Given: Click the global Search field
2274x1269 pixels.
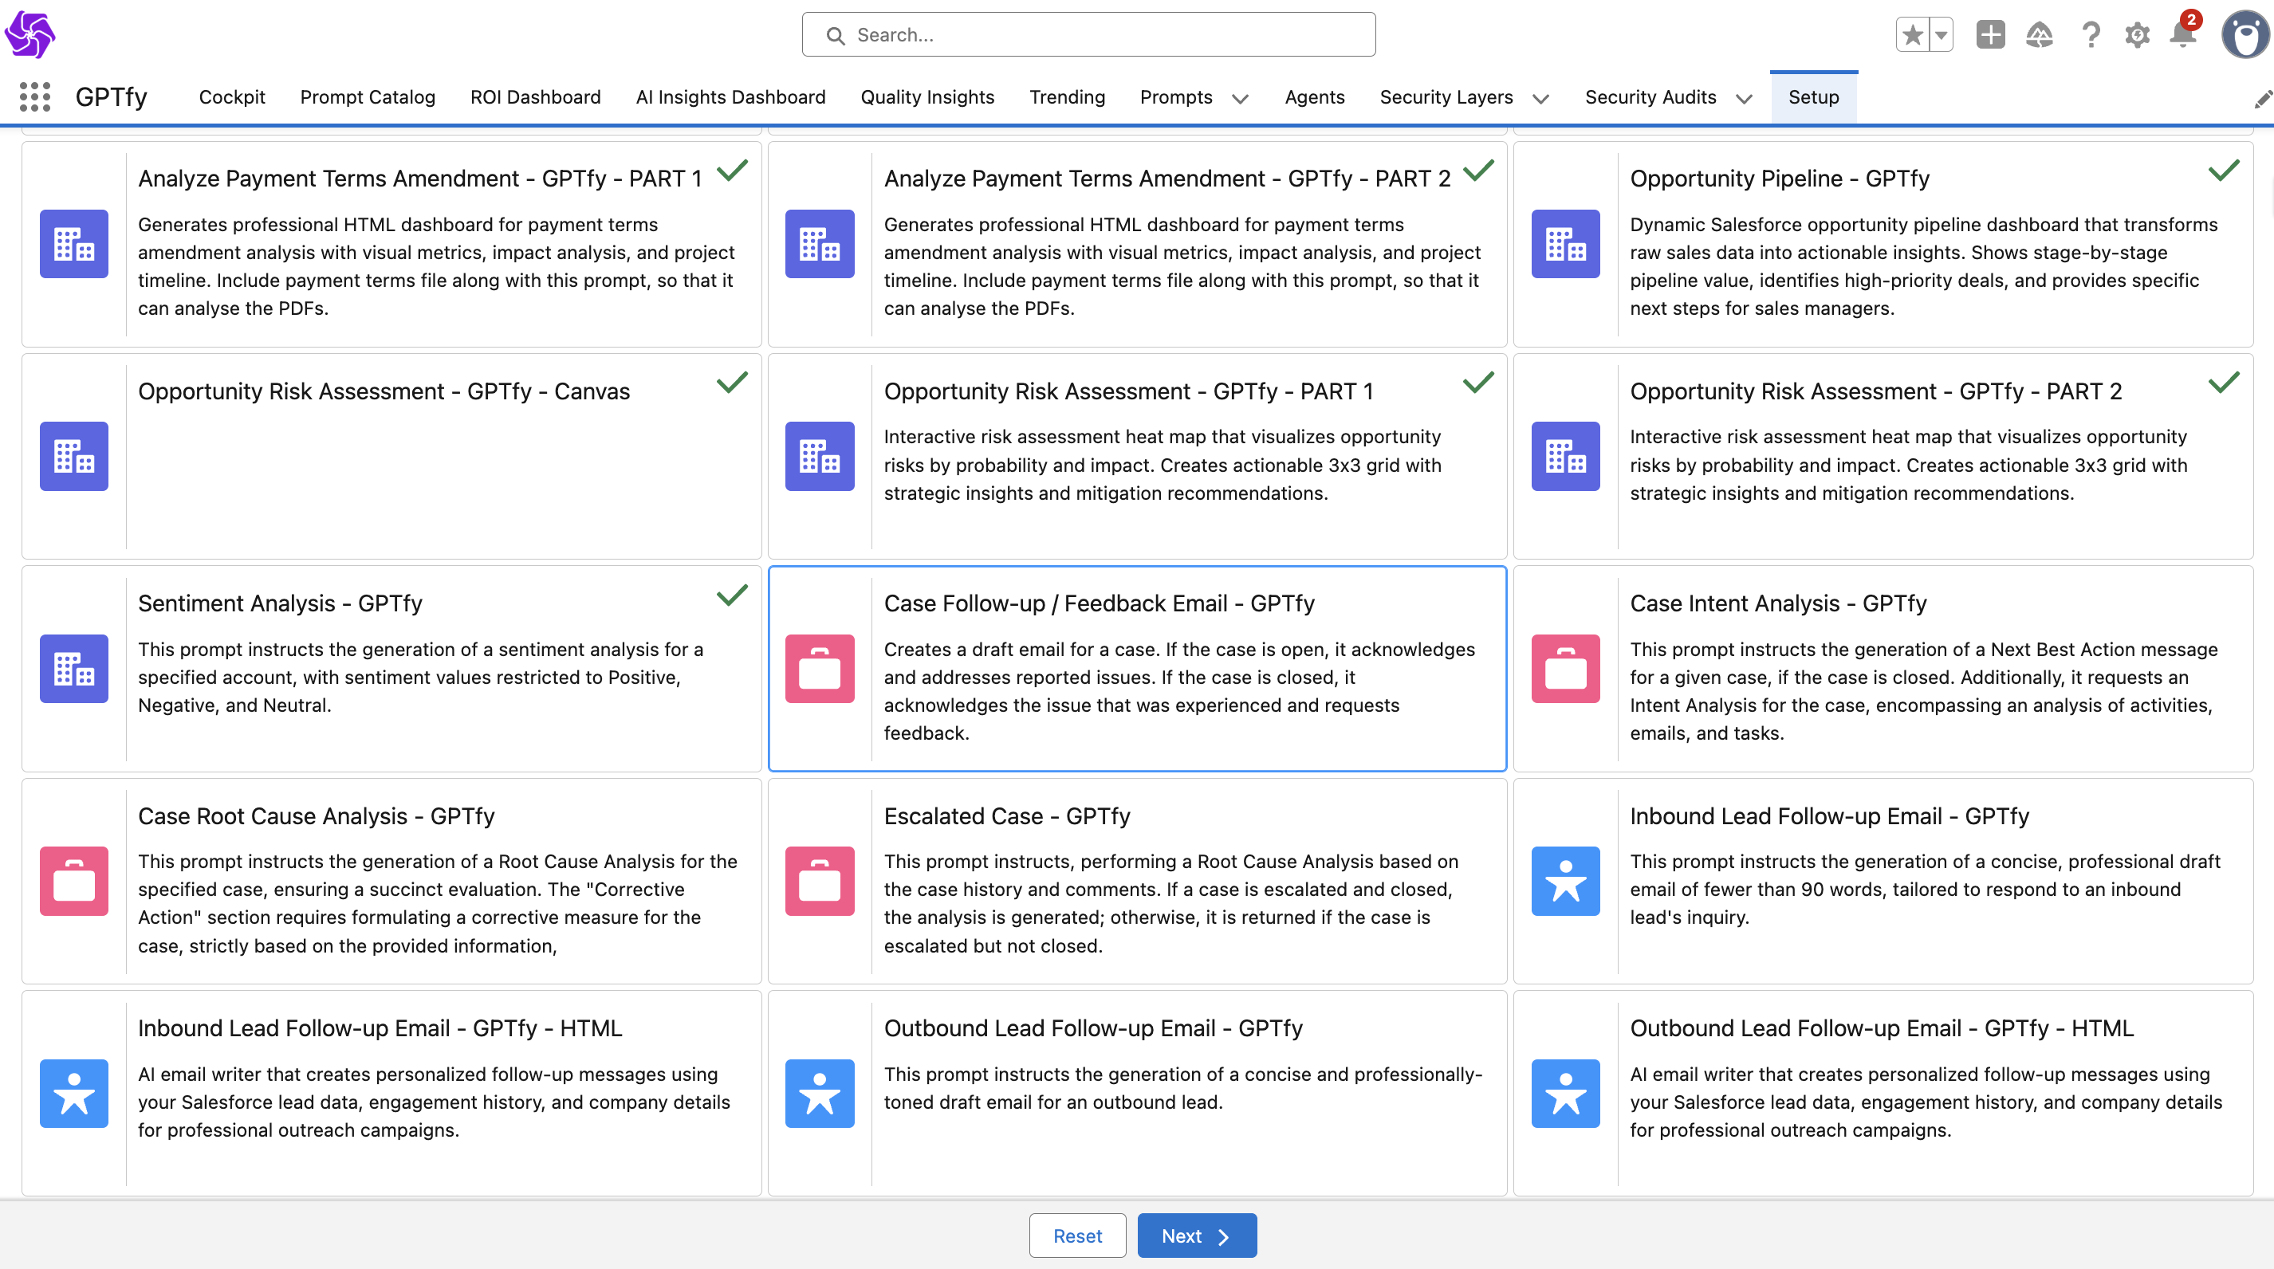Looking at the screenshot, I should point(1088,35).
